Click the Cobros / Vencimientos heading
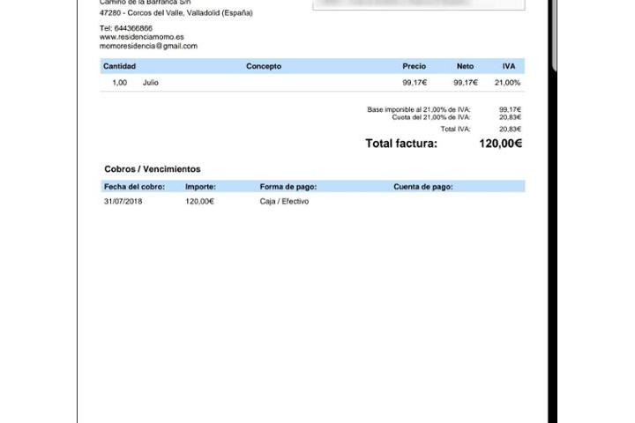This screenshot has height=423, width=635. [152, 169]
